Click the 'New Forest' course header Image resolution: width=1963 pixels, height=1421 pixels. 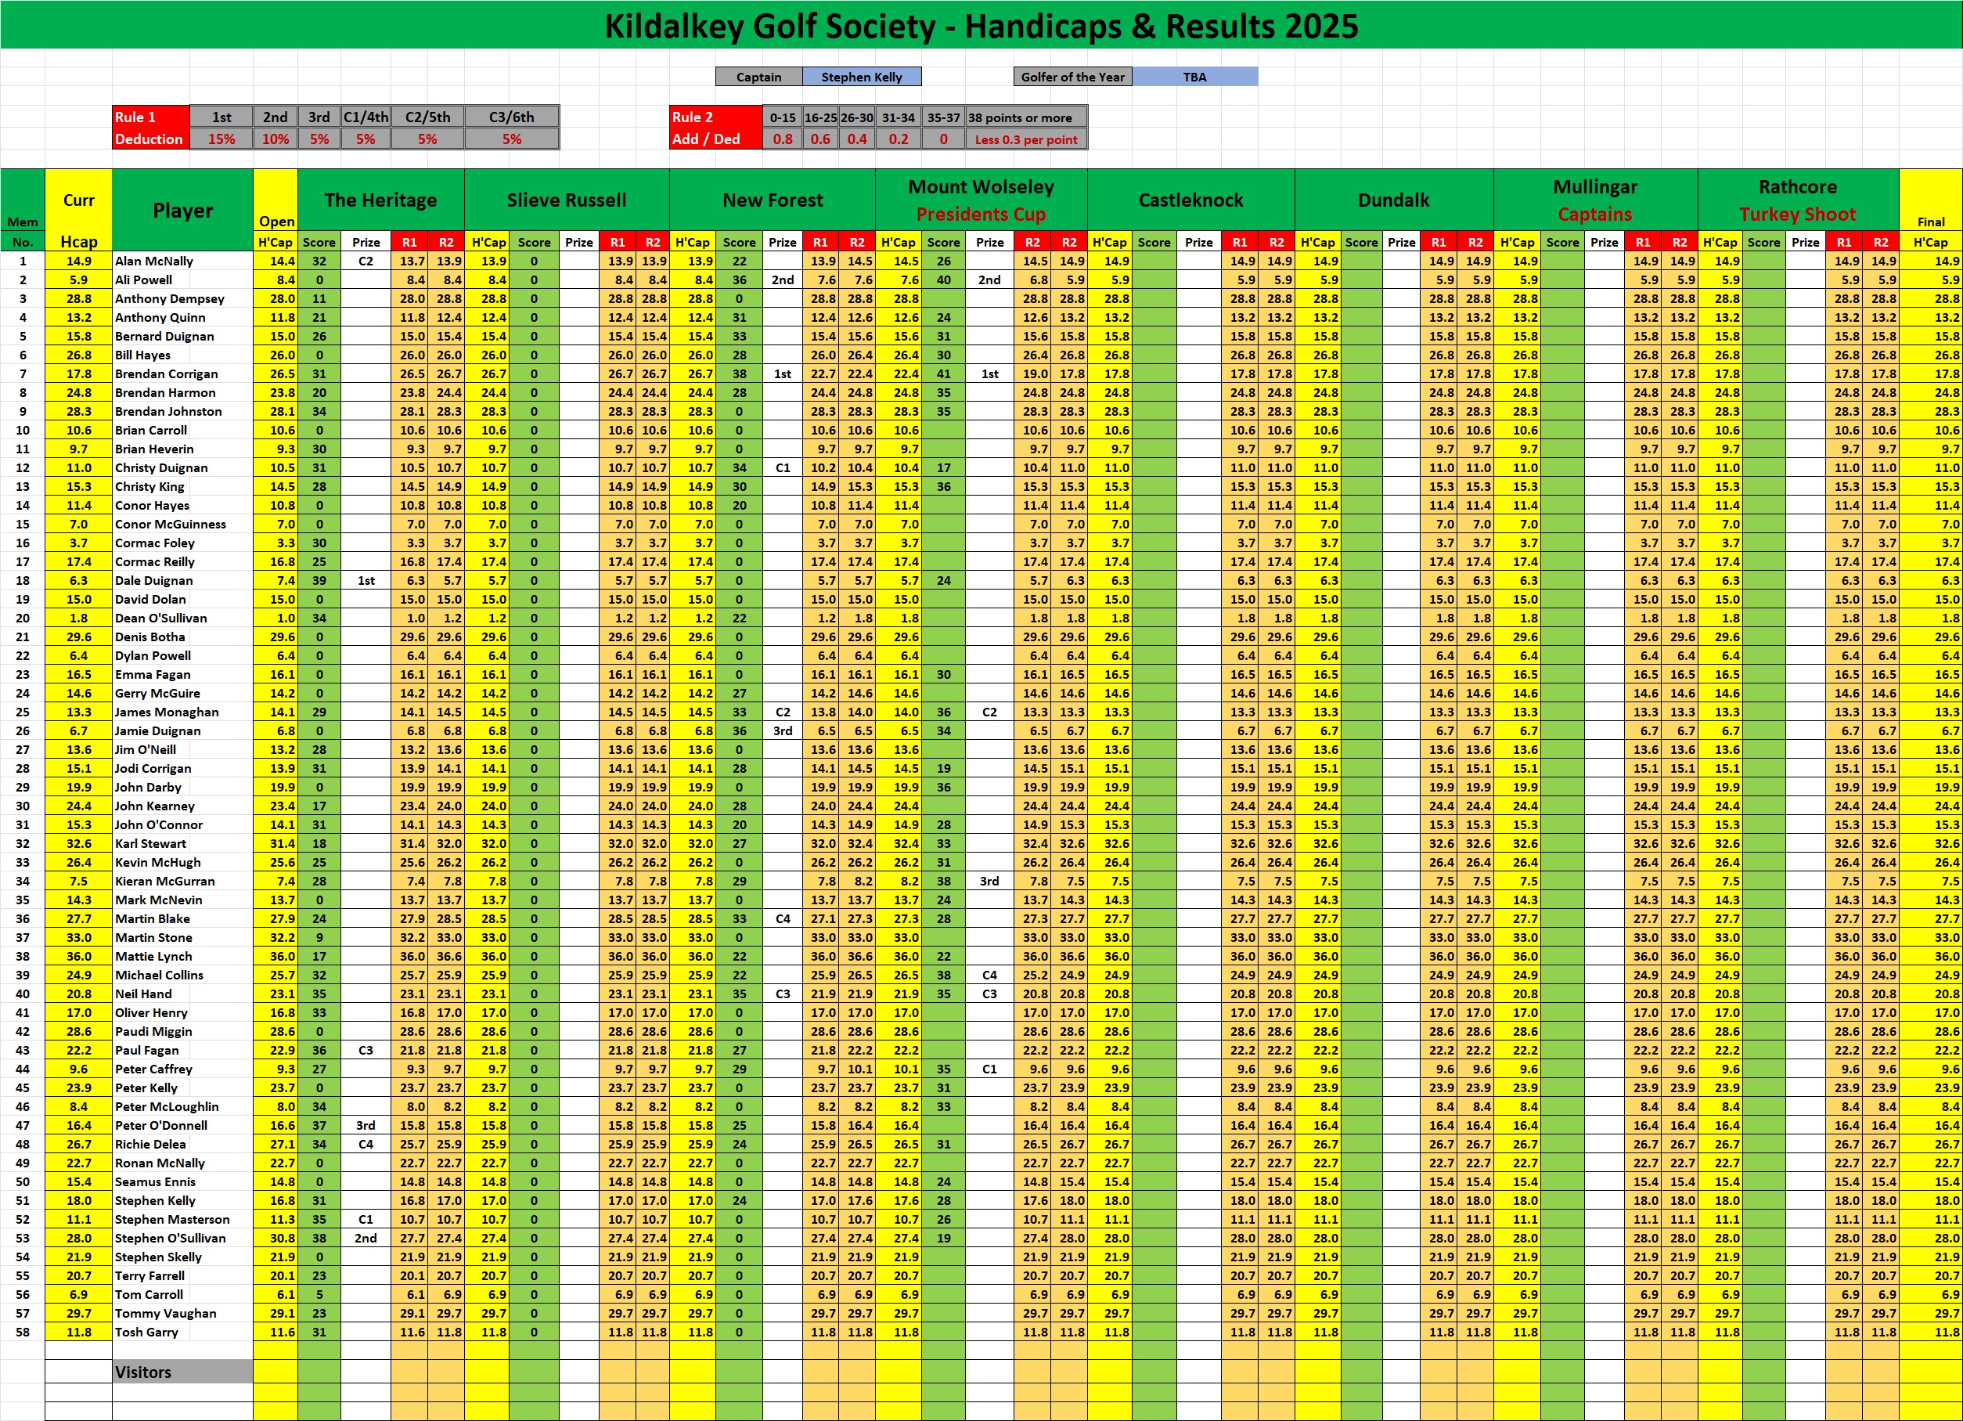(772, 200)
